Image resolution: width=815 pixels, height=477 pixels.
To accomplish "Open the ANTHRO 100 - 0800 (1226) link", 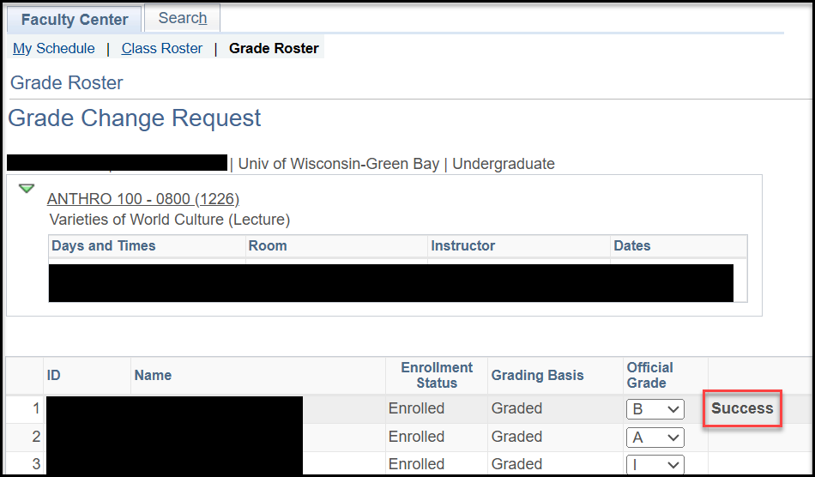I will coord(142,199).
